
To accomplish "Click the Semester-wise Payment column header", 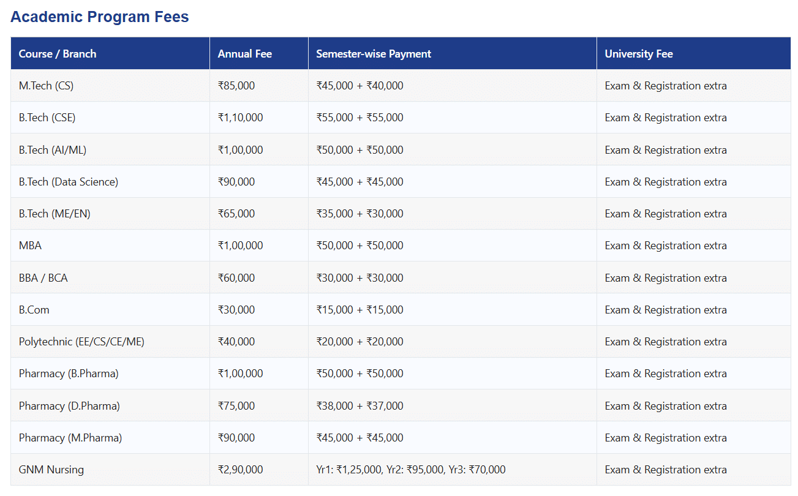I will click(x=373, y=54).
